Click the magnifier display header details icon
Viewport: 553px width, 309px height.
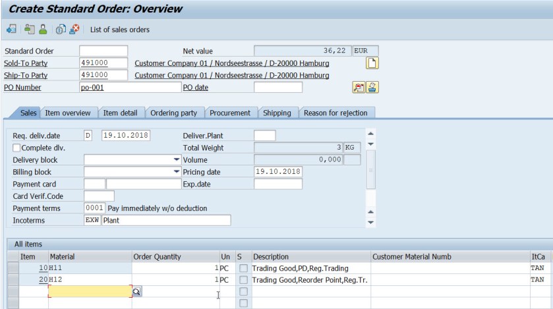pos(359,87)
